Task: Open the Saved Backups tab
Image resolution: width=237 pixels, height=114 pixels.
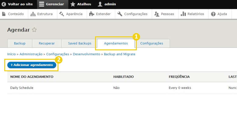Action: click(80, 43)
